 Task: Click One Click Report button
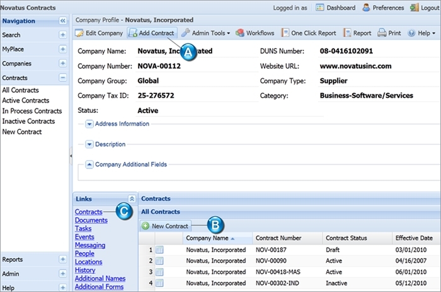pyautogui.click(x=309, y=33)
